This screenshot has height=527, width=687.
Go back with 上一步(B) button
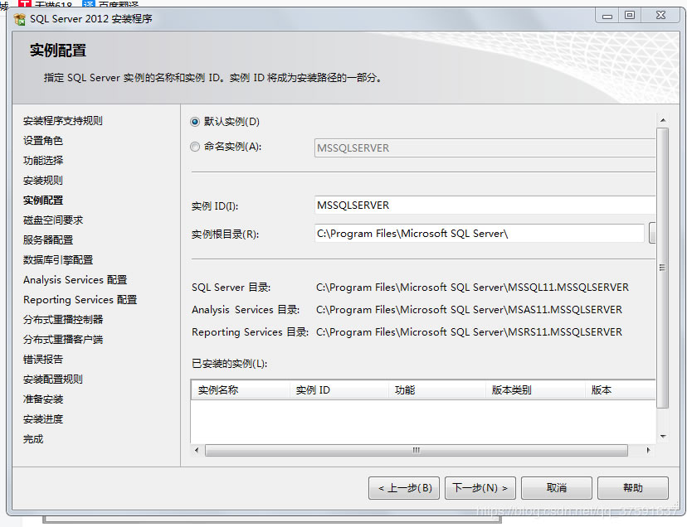[403, 488]
